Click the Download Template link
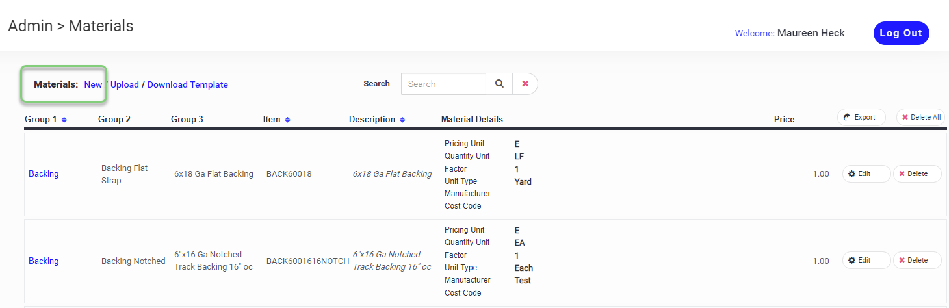 [x=188, y=84]
